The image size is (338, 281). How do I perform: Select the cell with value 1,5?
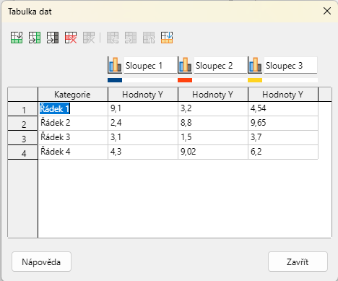click(213, 138)
